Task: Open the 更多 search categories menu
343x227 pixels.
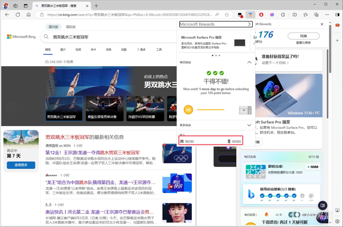Action: tap(141, 50)
